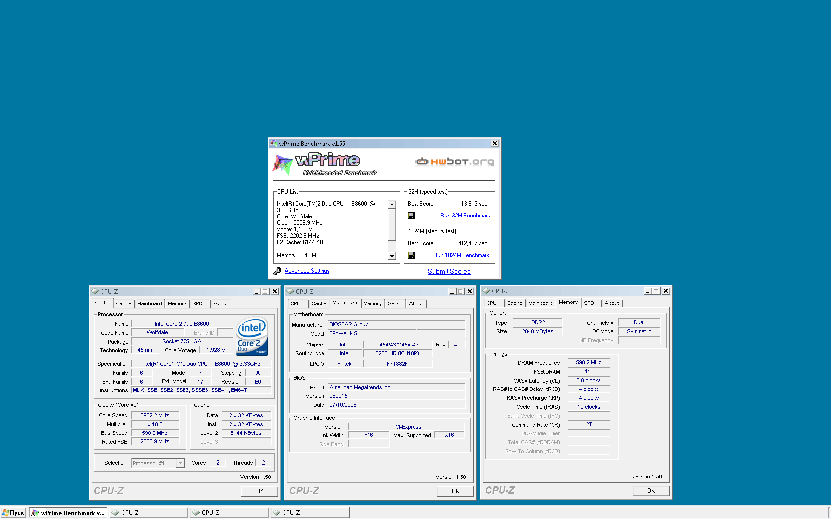Close the middle CPU-Z window
This screenshot has height=519, width=831.
pyautogui.click(x=470, y=291)
